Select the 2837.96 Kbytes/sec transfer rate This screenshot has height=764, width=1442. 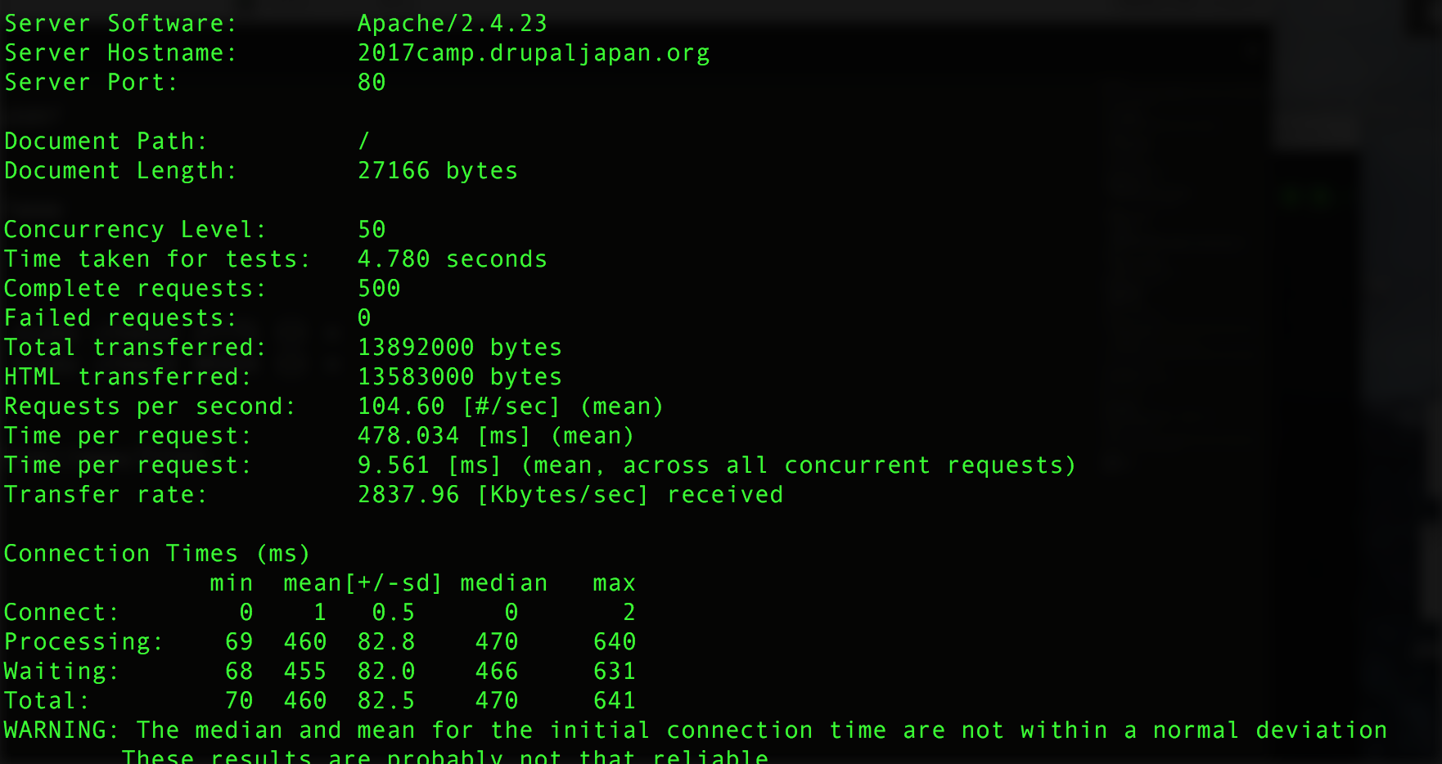click(408, 495)
